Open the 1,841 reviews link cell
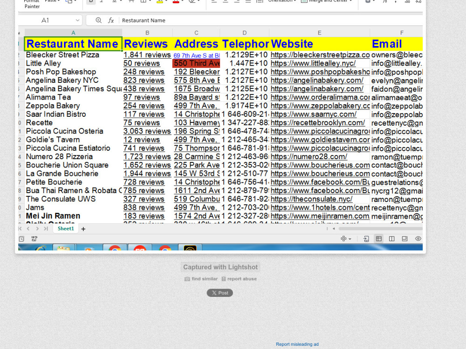The image size is (466, 349). 147,55
